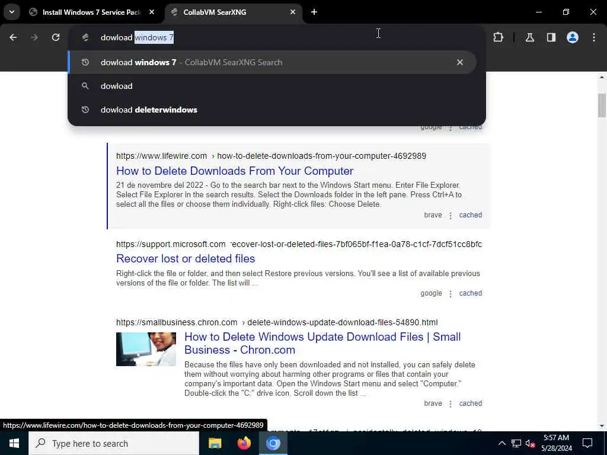Click the smallbusiness.chron.com result URL

277,322
